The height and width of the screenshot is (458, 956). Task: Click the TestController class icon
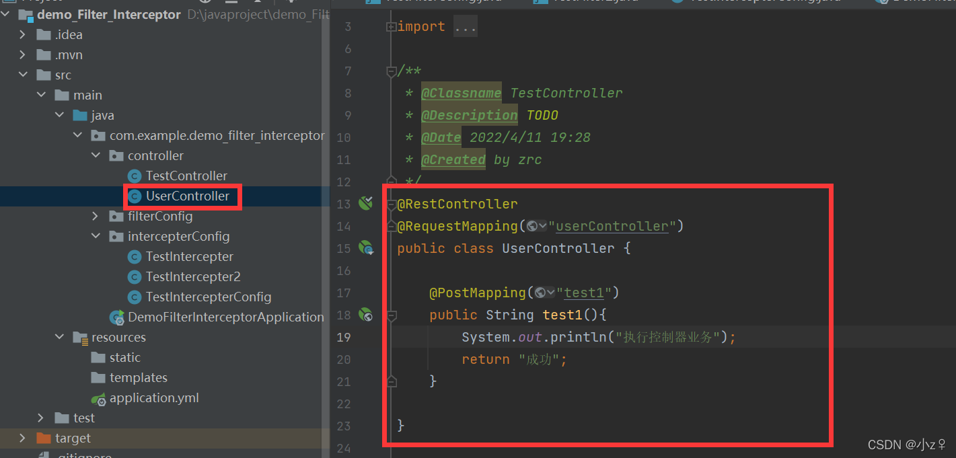135,176
